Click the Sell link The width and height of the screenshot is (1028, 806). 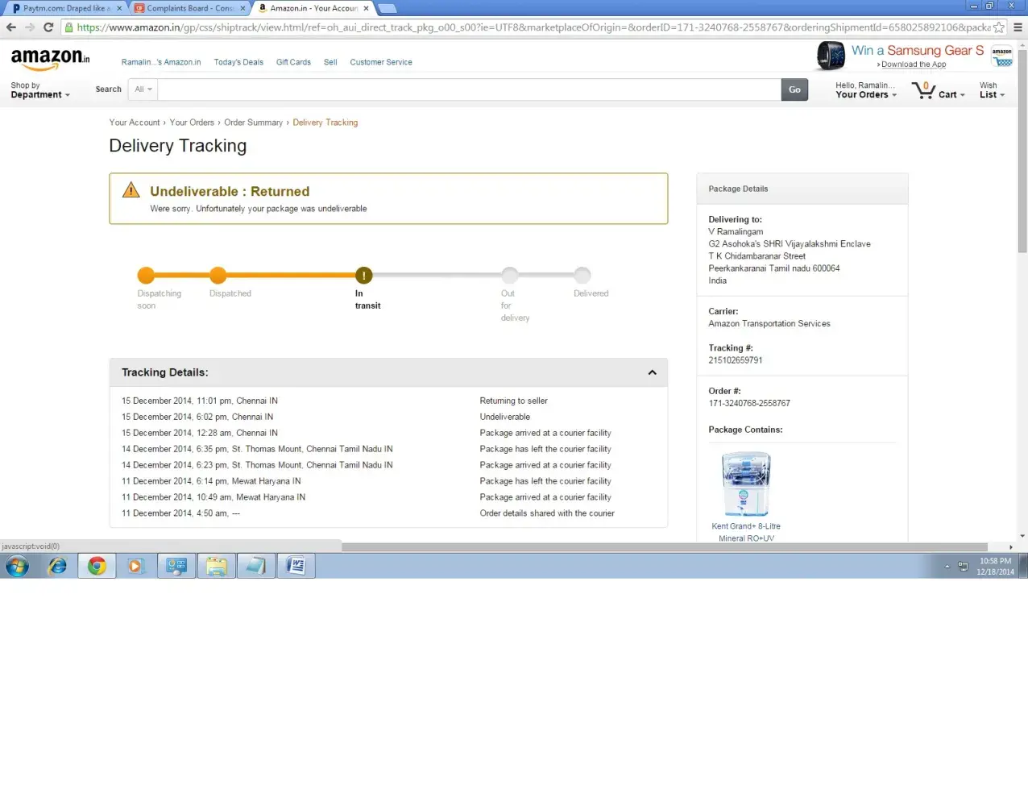330,62
